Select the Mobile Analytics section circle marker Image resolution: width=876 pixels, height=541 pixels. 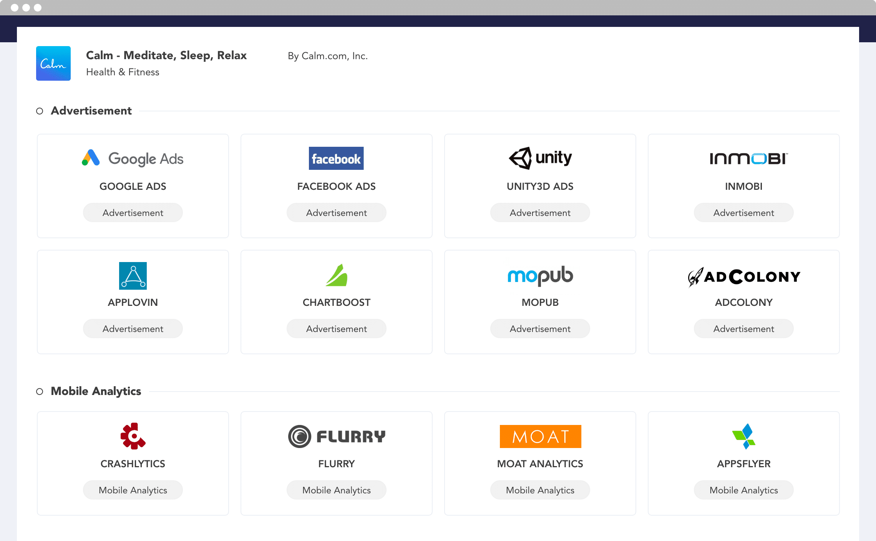pyautogui.click(x=40, y=392)
